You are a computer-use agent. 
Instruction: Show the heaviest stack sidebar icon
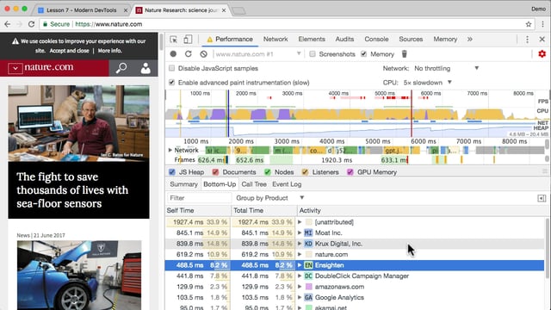[542, 198]
